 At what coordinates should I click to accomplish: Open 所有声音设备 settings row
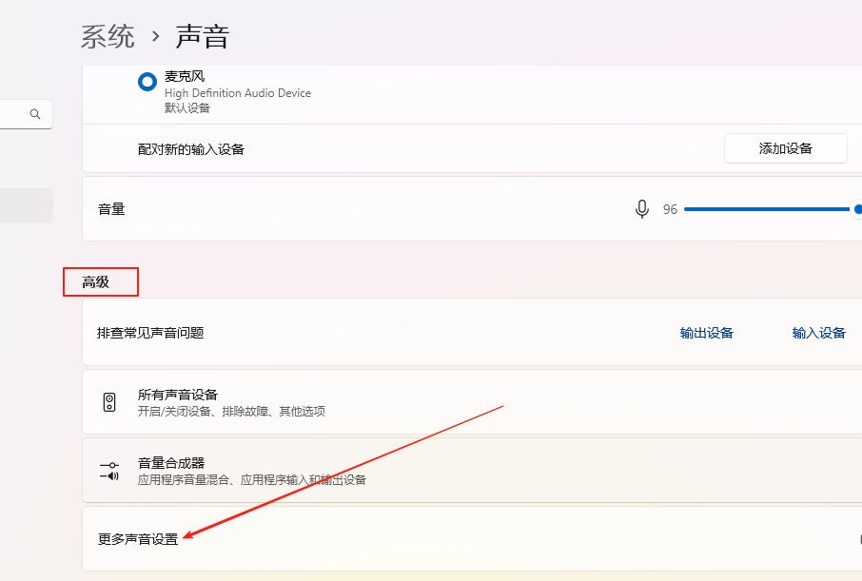point(472,402)
